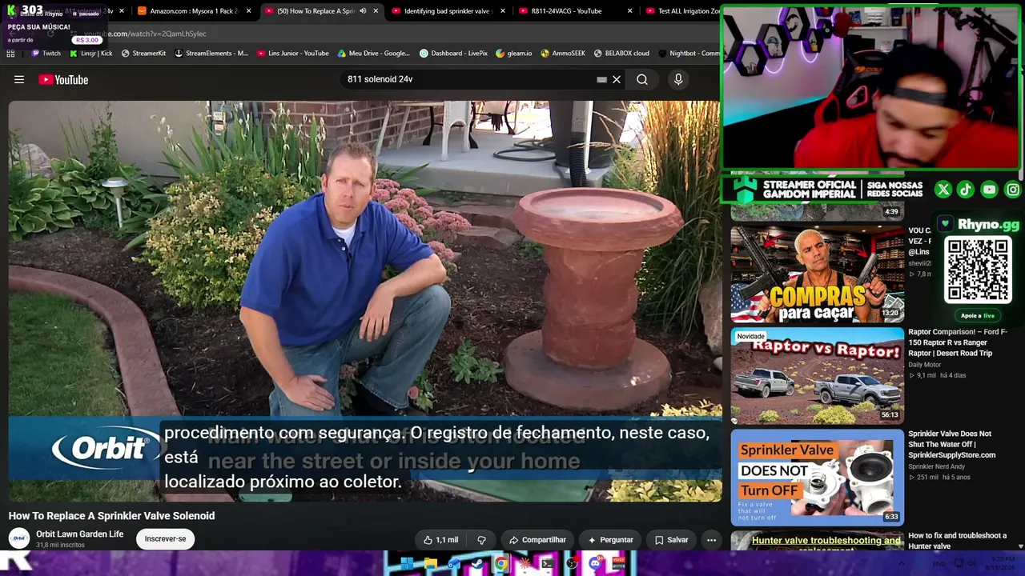
Task: Open File Explorer from the taskbar
Action: click(430, 564)
